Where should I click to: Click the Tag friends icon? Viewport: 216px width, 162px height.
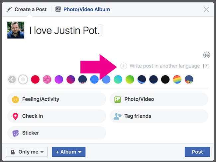[118, 116]
